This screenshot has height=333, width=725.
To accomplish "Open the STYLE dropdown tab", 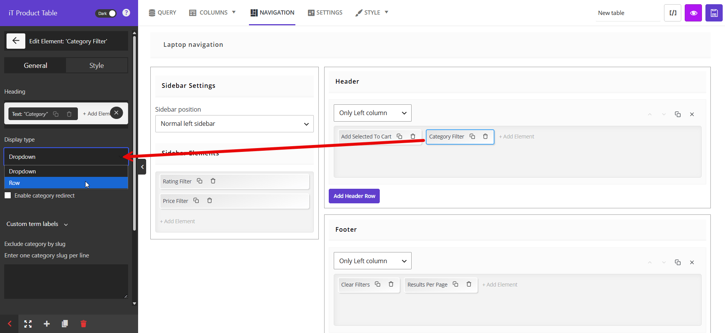I will (x=372, y=13).
